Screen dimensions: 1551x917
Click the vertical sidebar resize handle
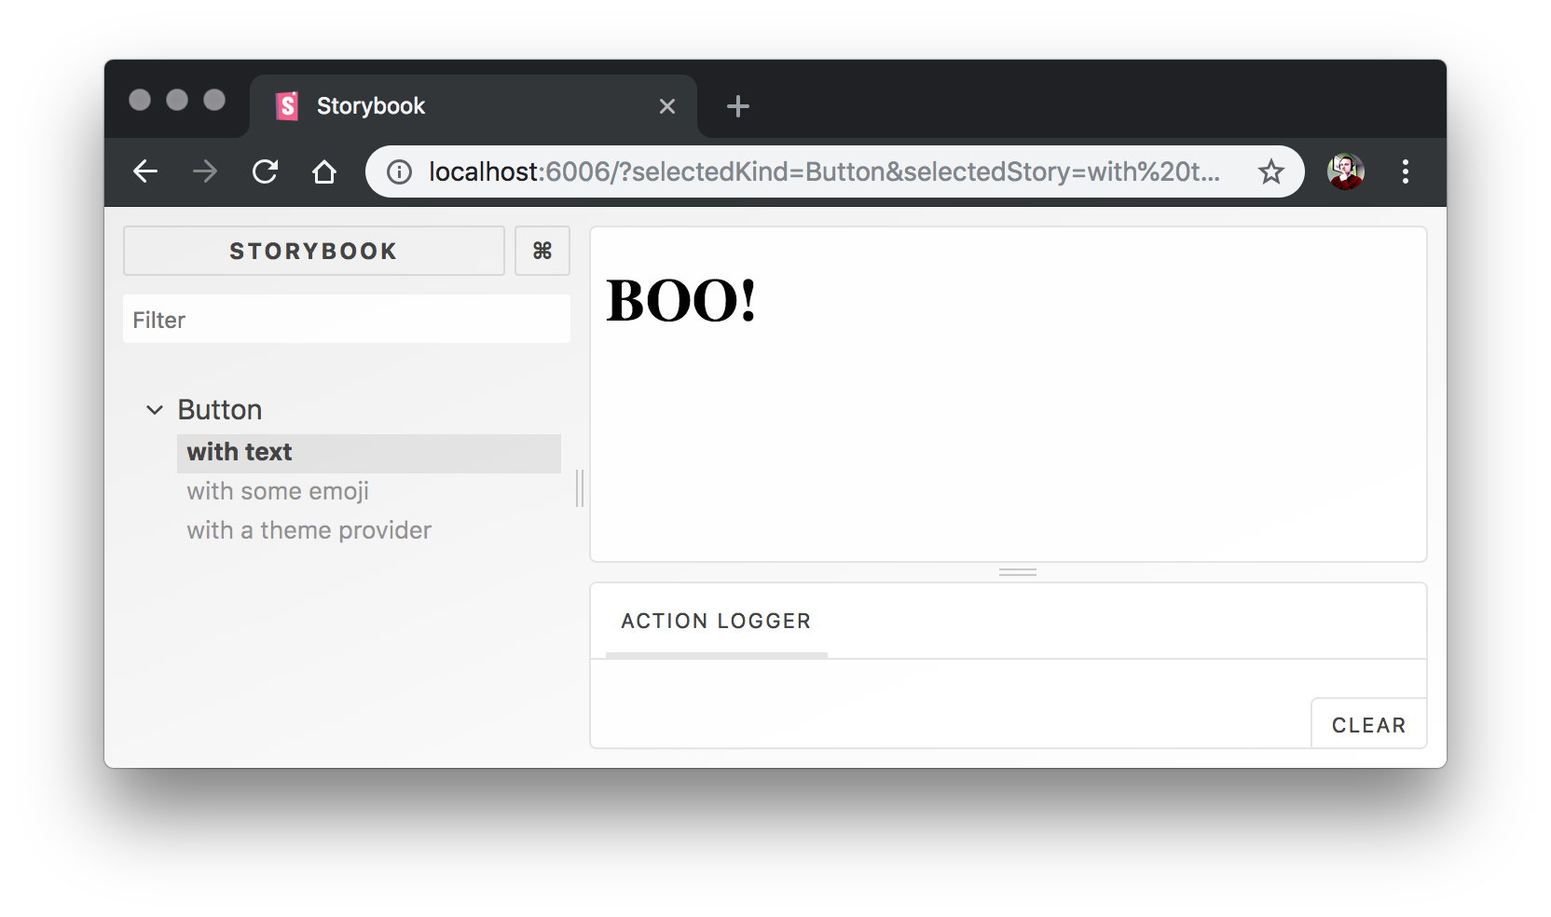pyautogui.click(x=580, y=488)
